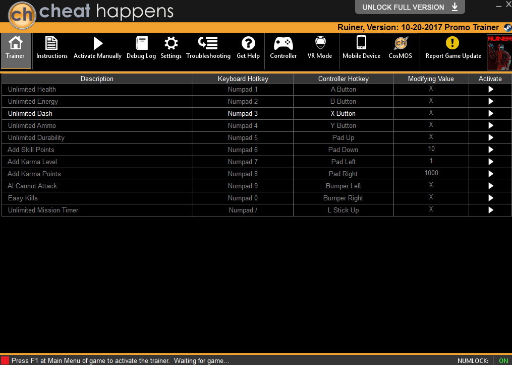Viewport: 512px width, 365px height.
Task: Click the Steam logo icon
Action: coord(507,27)
